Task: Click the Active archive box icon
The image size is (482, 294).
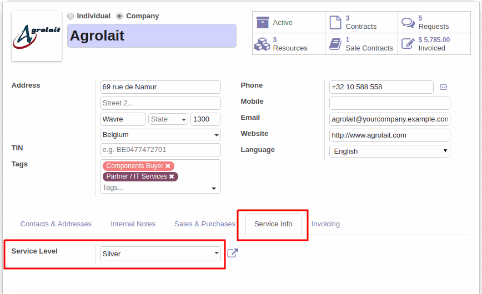Action: 263,22
